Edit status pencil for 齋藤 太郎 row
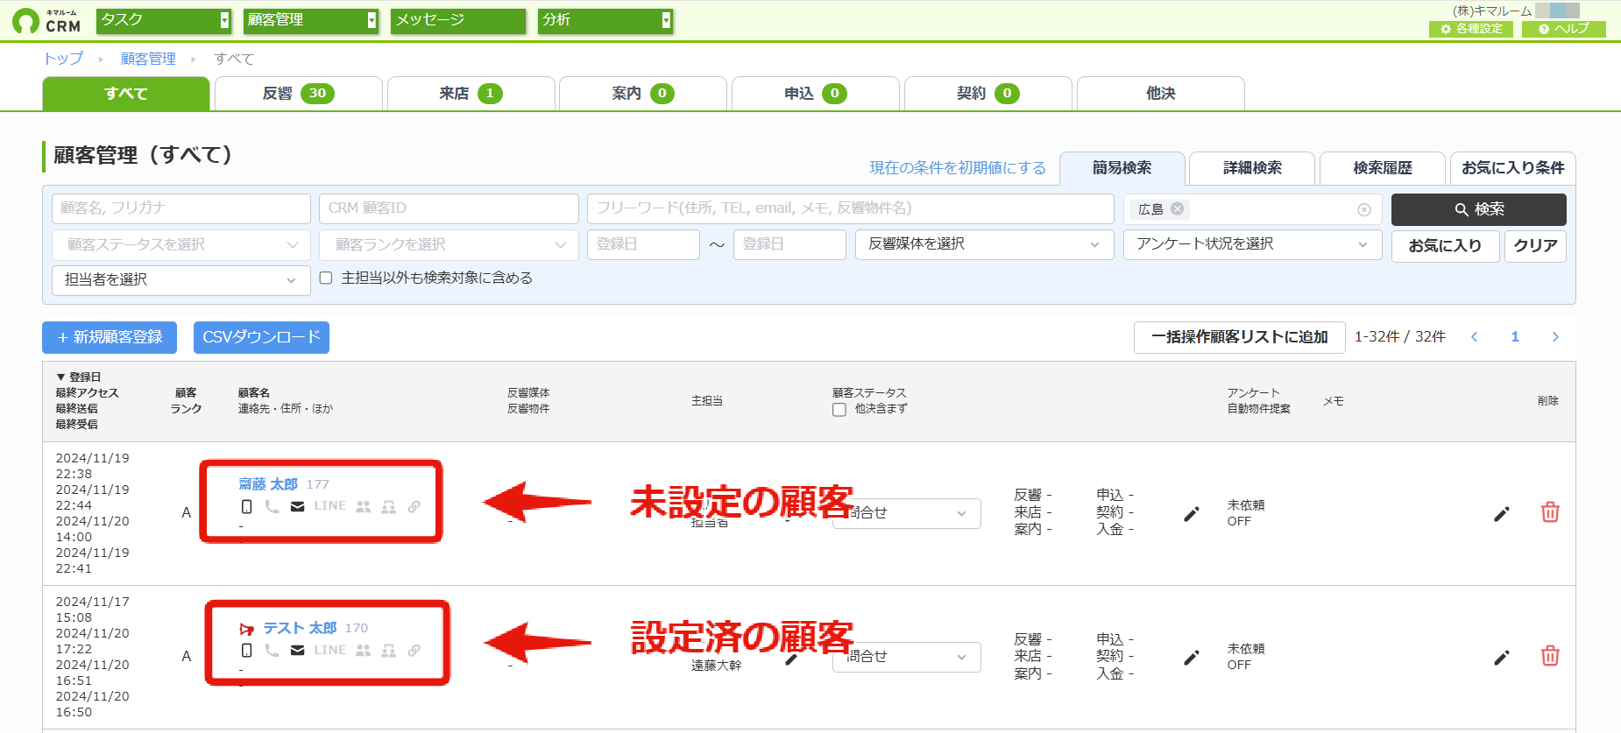 pyautogui.click(x=1192, y=513)
